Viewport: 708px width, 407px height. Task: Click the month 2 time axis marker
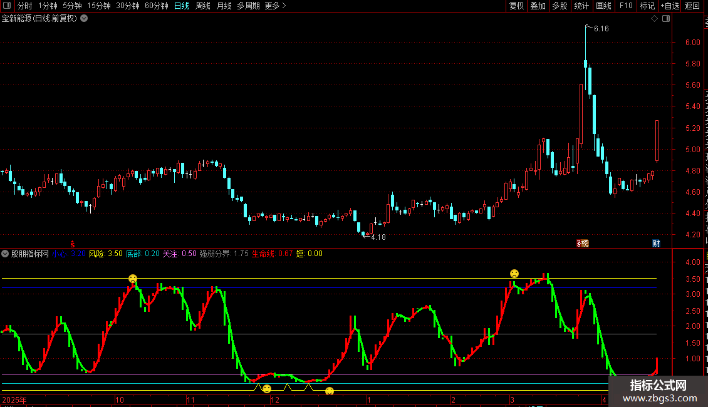coord(454,400)
